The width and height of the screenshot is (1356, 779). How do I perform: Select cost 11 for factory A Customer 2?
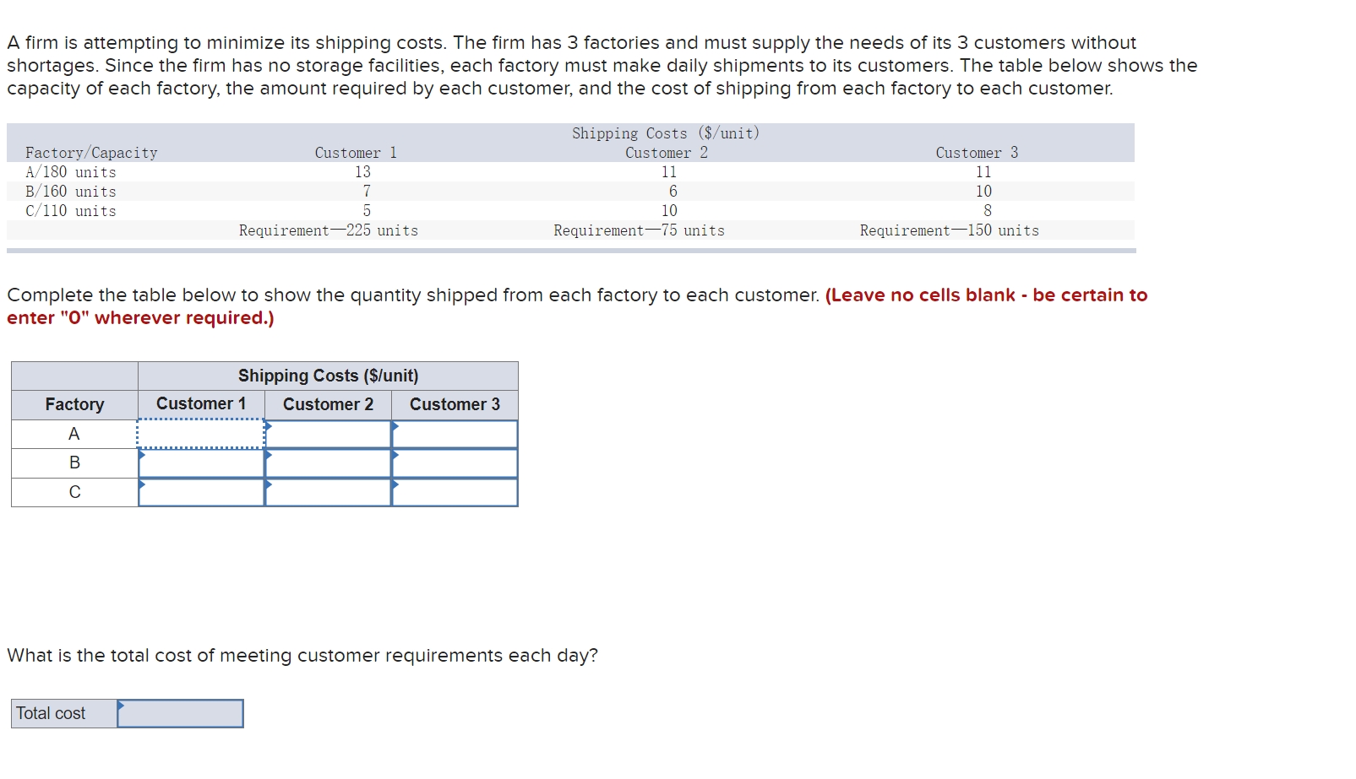669,172
